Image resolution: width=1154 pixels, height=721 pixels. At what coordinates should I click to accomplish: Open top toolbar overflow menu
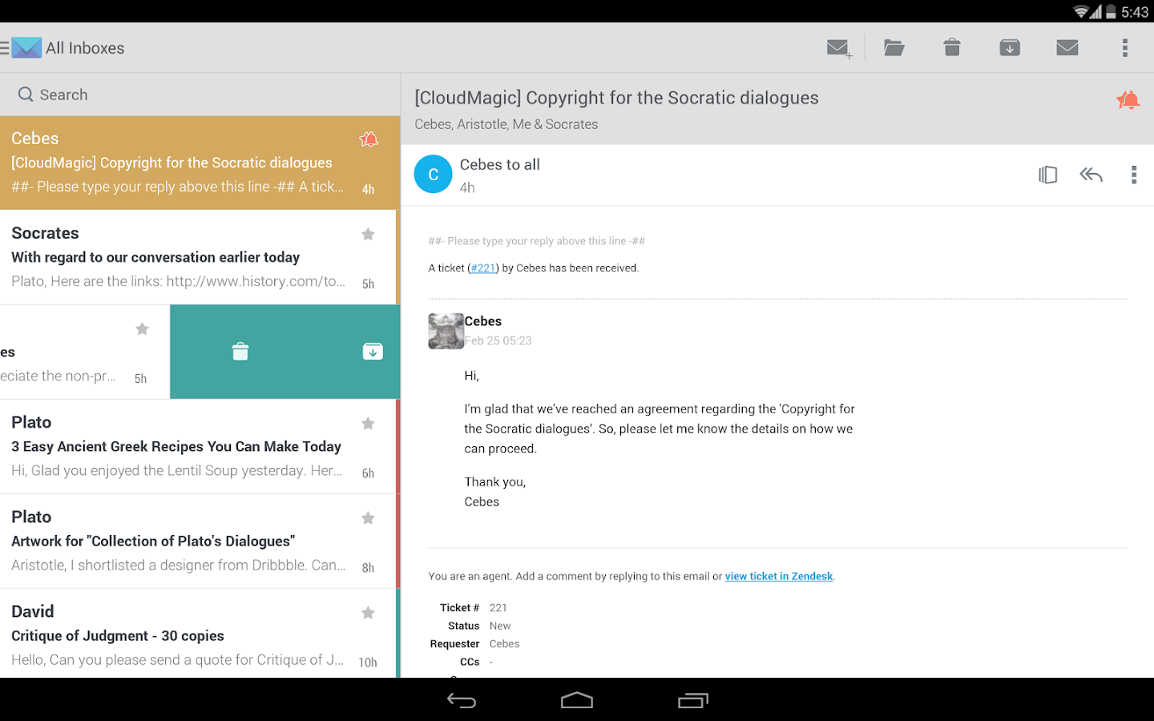pos(1125,48)
